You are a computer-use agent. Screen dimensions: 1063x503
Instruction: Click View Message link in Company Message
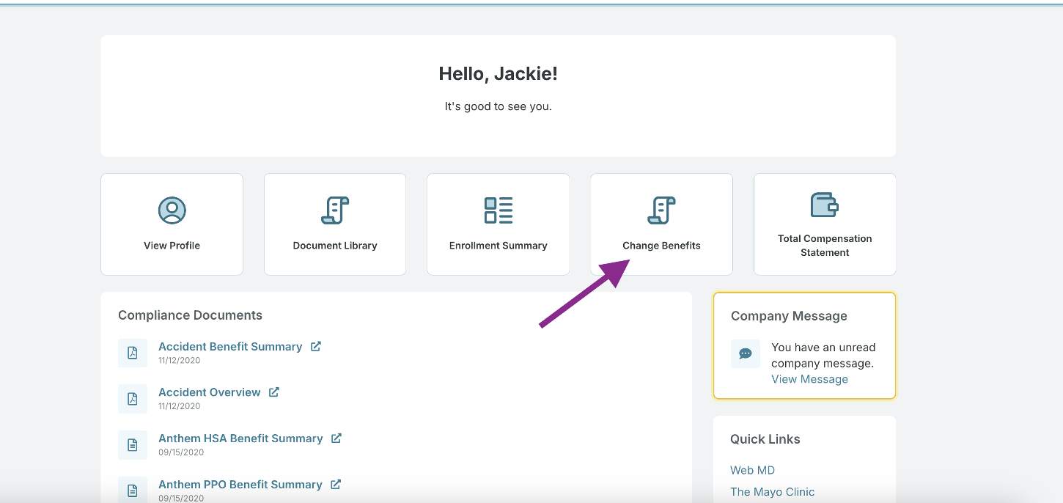tap(809, 379)
